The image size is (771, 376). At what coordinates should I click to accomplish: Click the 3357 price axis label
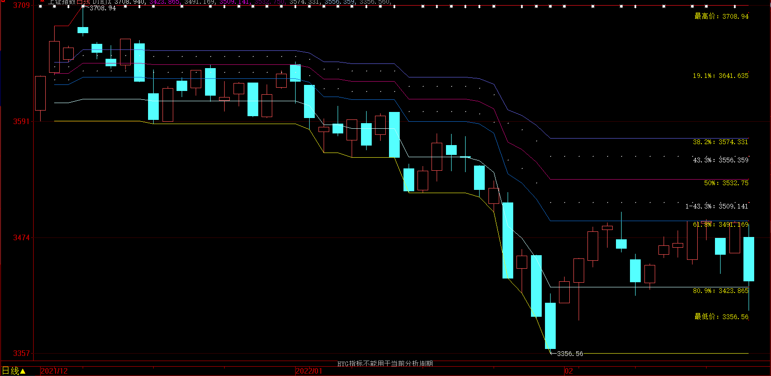[21, 354]
